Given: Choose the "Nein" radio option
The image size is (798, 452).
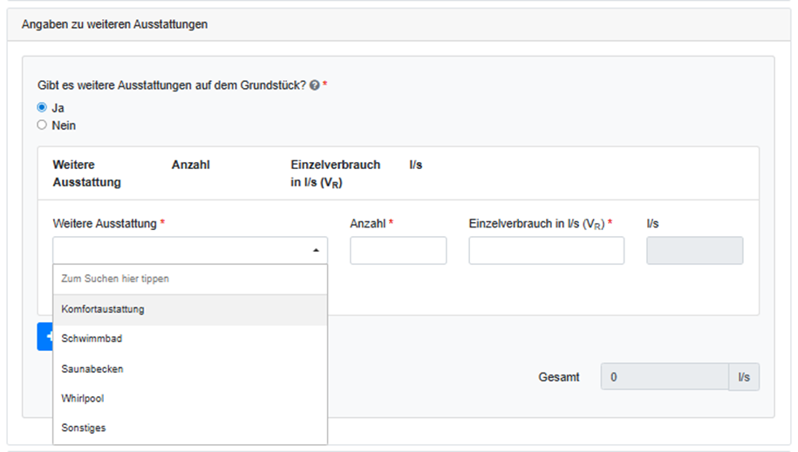Looking at the screenshot, I should point(42,125).
